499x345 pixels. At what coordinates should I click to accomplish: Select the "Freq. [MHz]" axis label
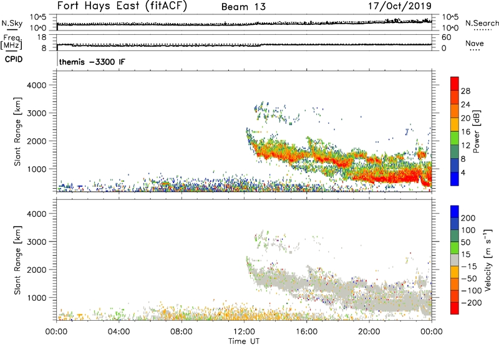tap(11, 42)
